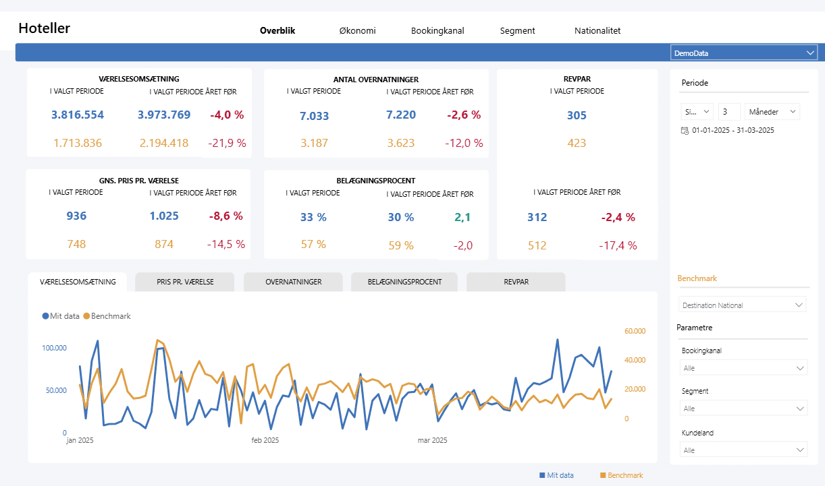Screen dimensions: 825x486
Task: Expand the Kundeland filter dropdown
Action: 742,450
